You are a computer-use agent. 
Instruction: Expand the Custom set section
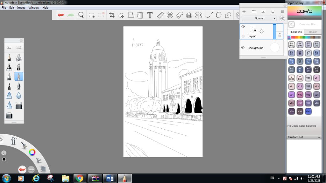[304, 137]
